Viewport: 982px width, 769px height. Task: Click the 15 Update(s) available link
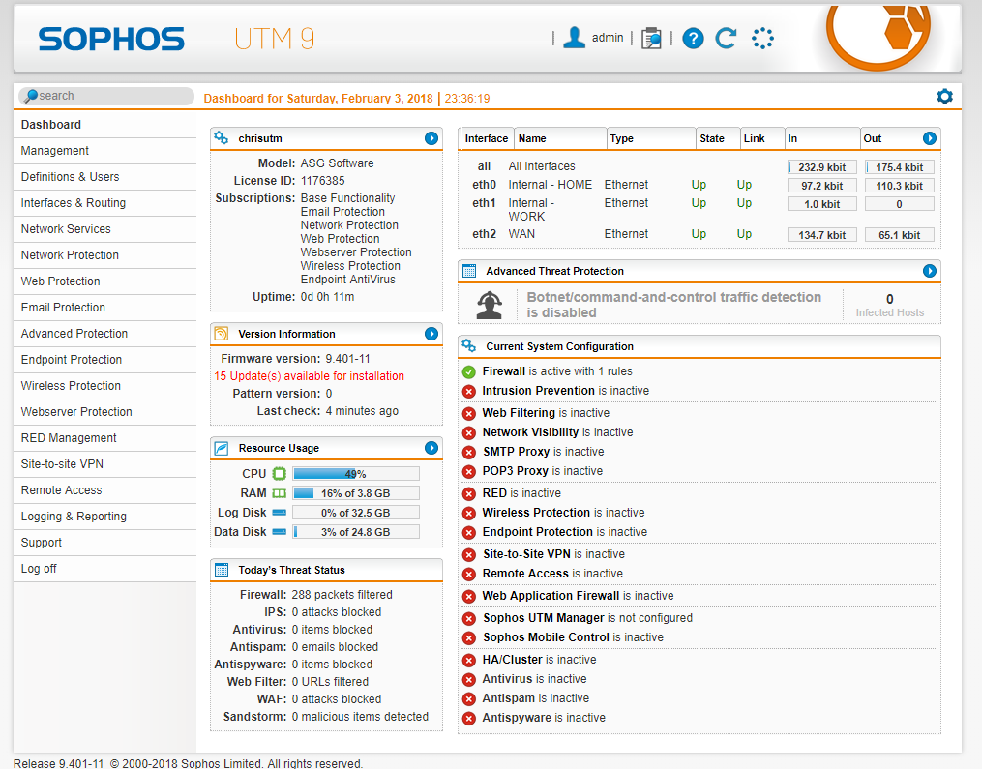(x=309, y=375)
